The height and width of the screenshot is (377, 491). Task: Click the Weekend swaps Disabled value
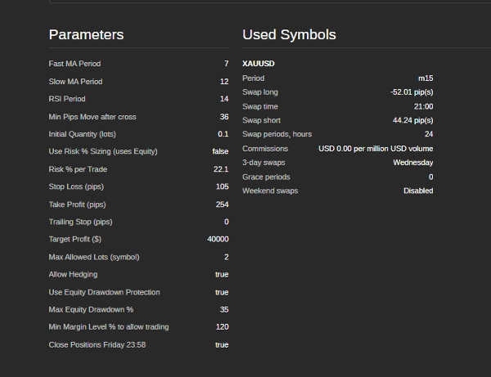[x=418, y=191]
